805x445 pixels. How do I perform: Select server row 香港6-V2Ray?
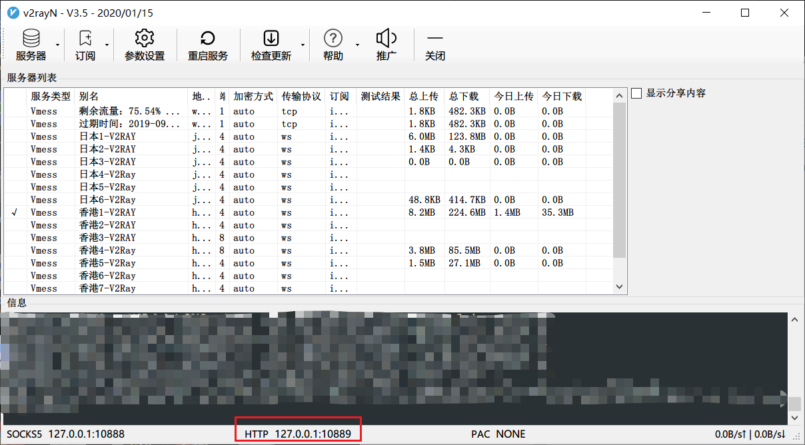pyautogui.click(x=309, y=276)
